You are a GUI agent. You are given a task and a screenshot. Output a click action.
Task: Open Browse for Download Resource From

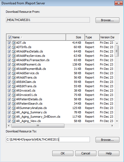(x=107, y=20)
